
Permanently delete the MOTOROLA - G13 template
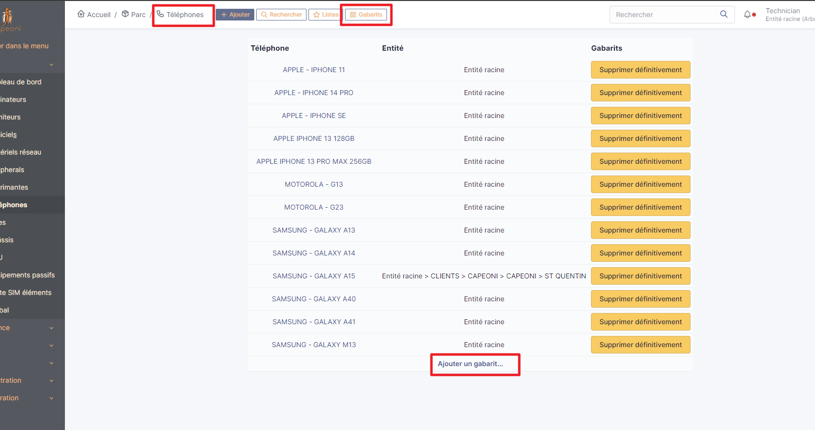(x=641, y=184)
